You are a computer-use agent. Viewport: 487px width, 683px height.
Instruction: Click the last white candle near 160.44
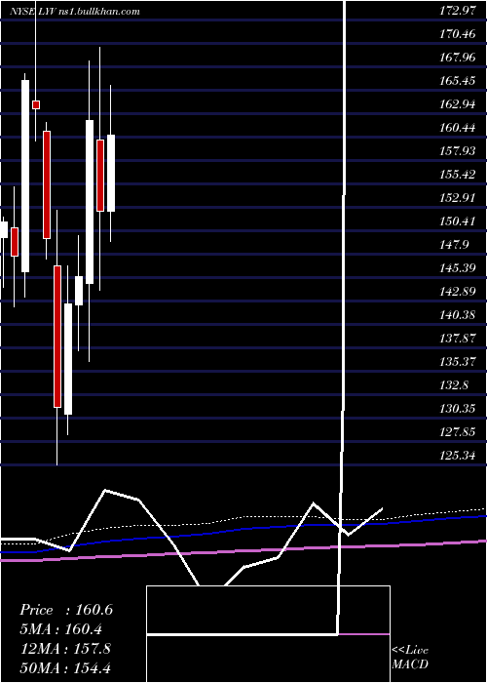tap(111, 174)
